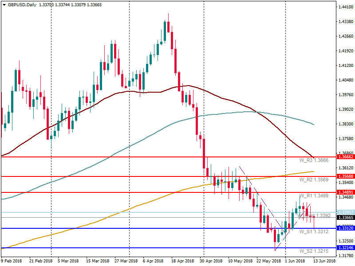Click the right end of the teal moving average

314,124
